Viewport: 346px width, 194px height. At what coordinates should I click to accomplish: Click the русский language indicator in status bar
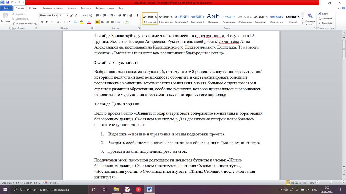coord(54,183)
